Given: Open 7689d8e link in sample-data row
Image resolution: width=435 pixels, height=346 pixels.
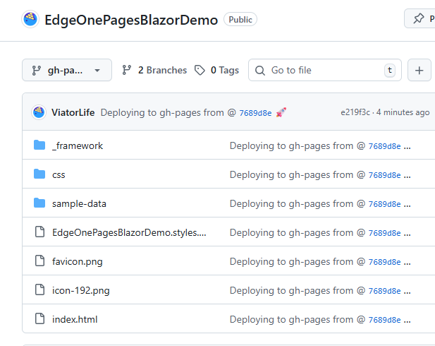Looking at the screenshot, I should point(384,204).
